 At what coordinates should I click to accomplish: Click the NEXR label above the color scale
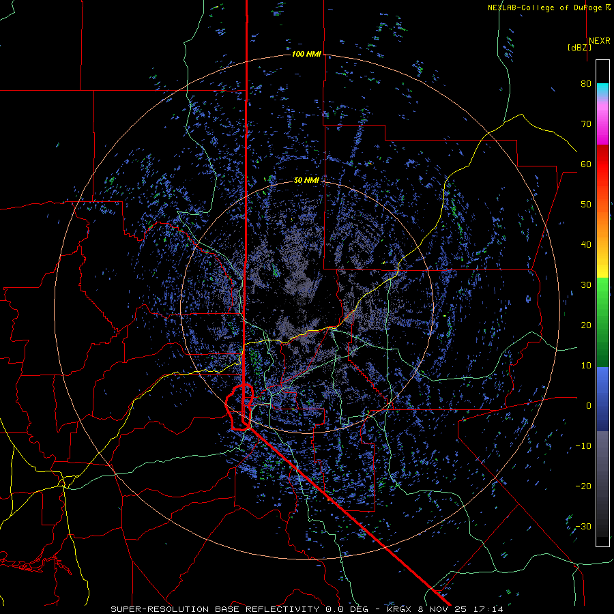(x=599, y=41)
